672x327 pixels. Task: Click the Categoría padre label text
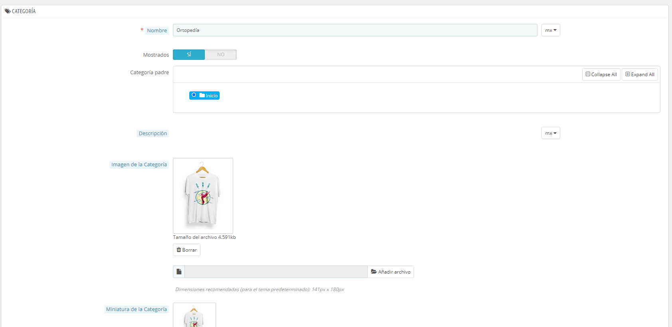[x=149, y=72]
